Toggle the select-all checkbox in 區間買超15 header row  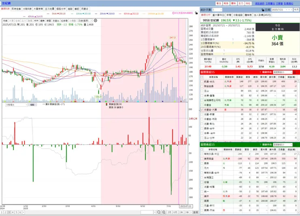(x=201, y=77)
